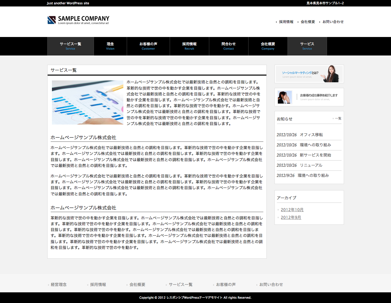Open footer link サービス一覧

pyautogui.click(x=181, y=285)
